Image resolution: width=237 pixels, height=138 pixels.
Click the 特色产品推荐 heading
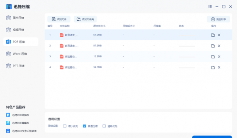coord(16,107)
